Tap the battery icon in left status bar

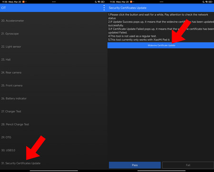103,2
